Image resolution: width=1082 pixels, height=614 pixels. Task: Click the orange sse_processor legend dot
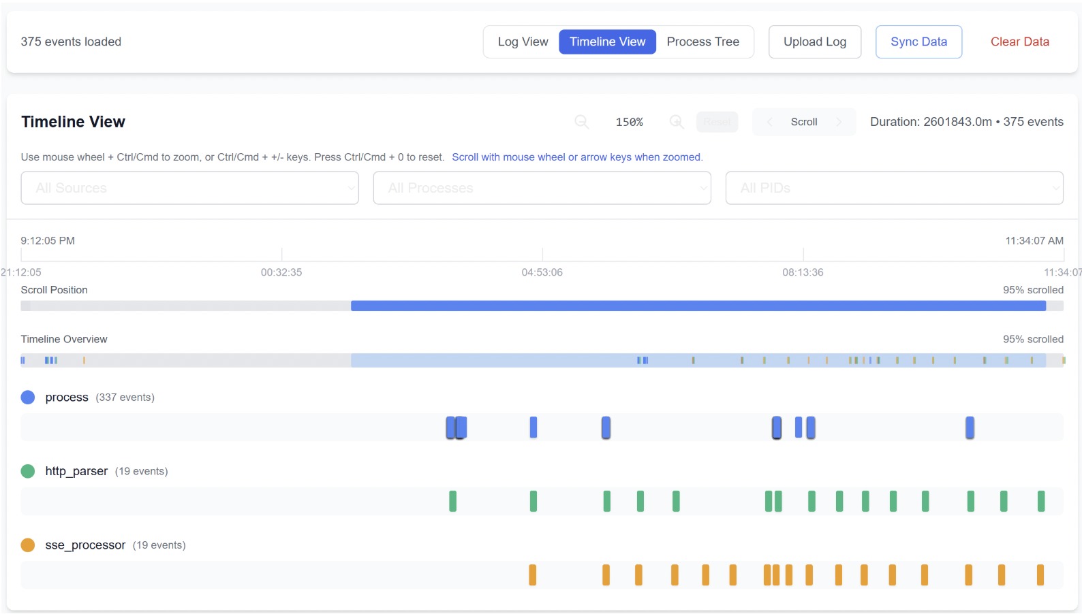click(28, 545)
